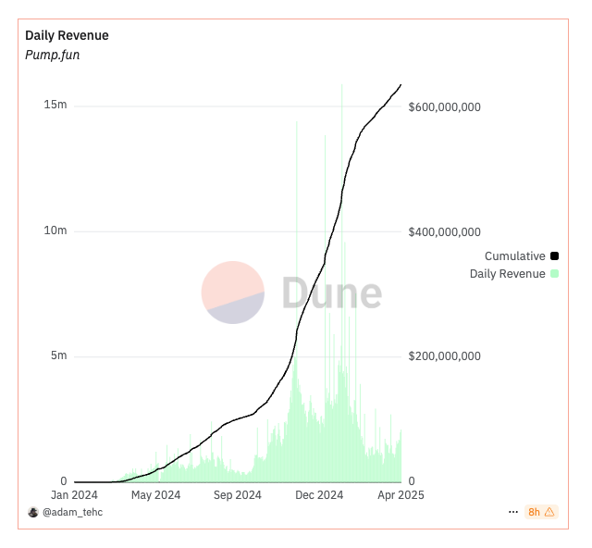Click the Dune watermark logo circle
Image resolution: width=592 pixels, height=548 pixels.
click(233, 293)
